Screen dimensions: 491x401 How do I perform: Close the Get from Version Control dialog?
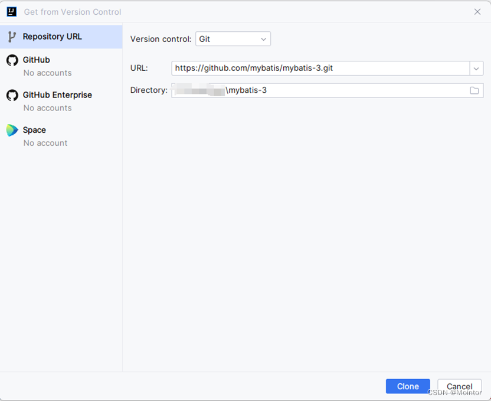click(477, 12)
